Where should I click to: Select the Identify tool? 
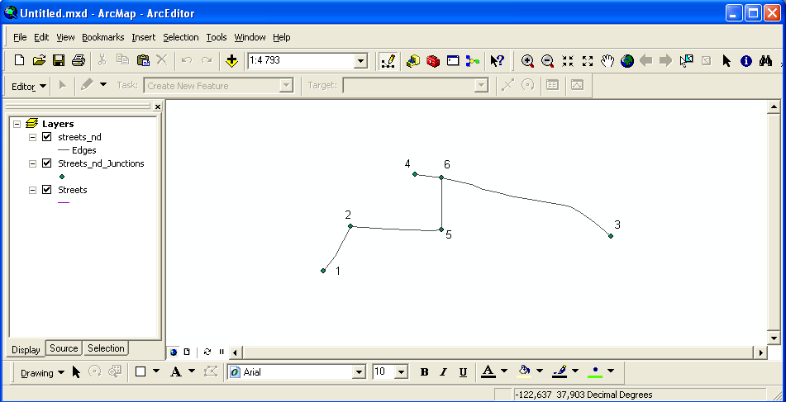[746, 61]
